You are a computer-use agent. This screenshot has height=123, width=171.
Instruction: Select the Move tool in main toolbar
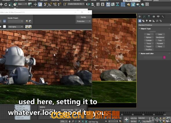click(x=1, y=4)
